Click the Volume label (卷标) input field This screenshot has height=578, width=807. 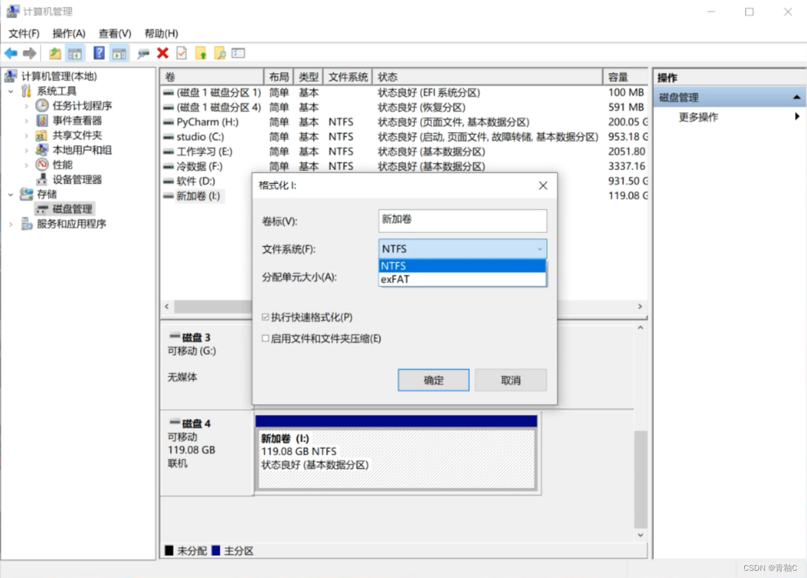tap(463, 220)
